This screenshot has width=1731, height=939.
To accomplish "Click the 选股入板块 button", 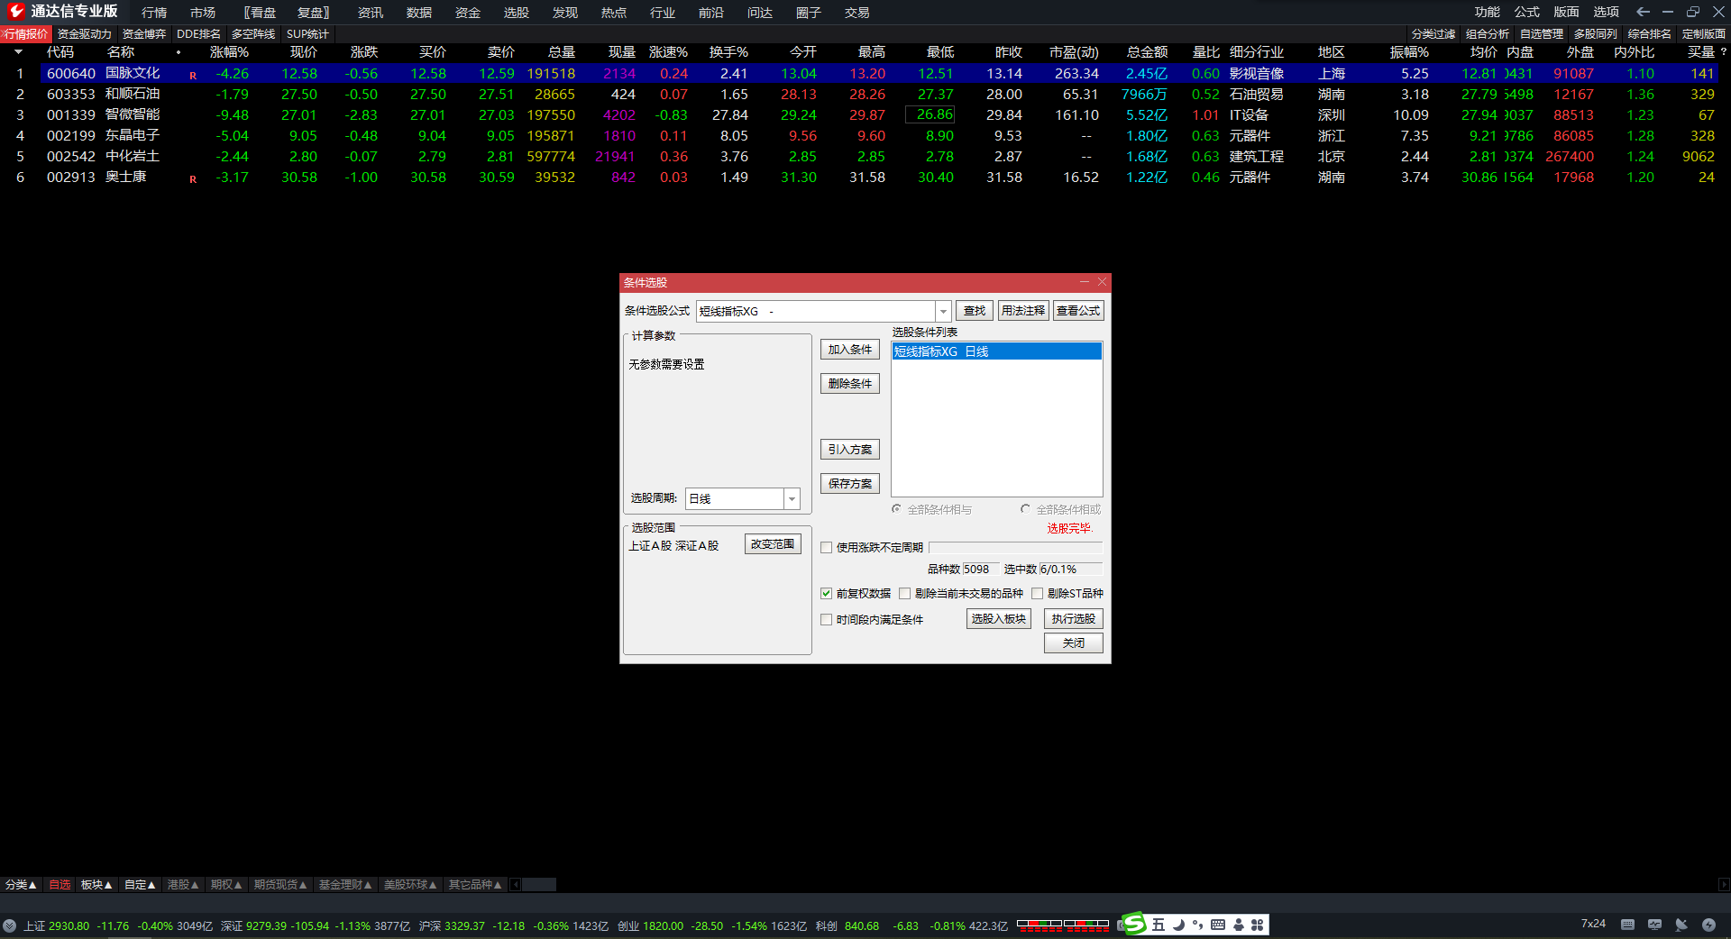I will 999,619.
